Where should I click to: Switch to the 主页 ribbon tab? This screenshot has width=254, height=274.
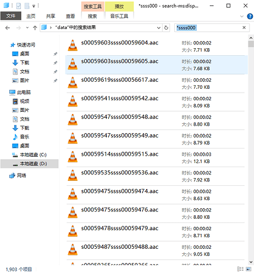[31, 16]
